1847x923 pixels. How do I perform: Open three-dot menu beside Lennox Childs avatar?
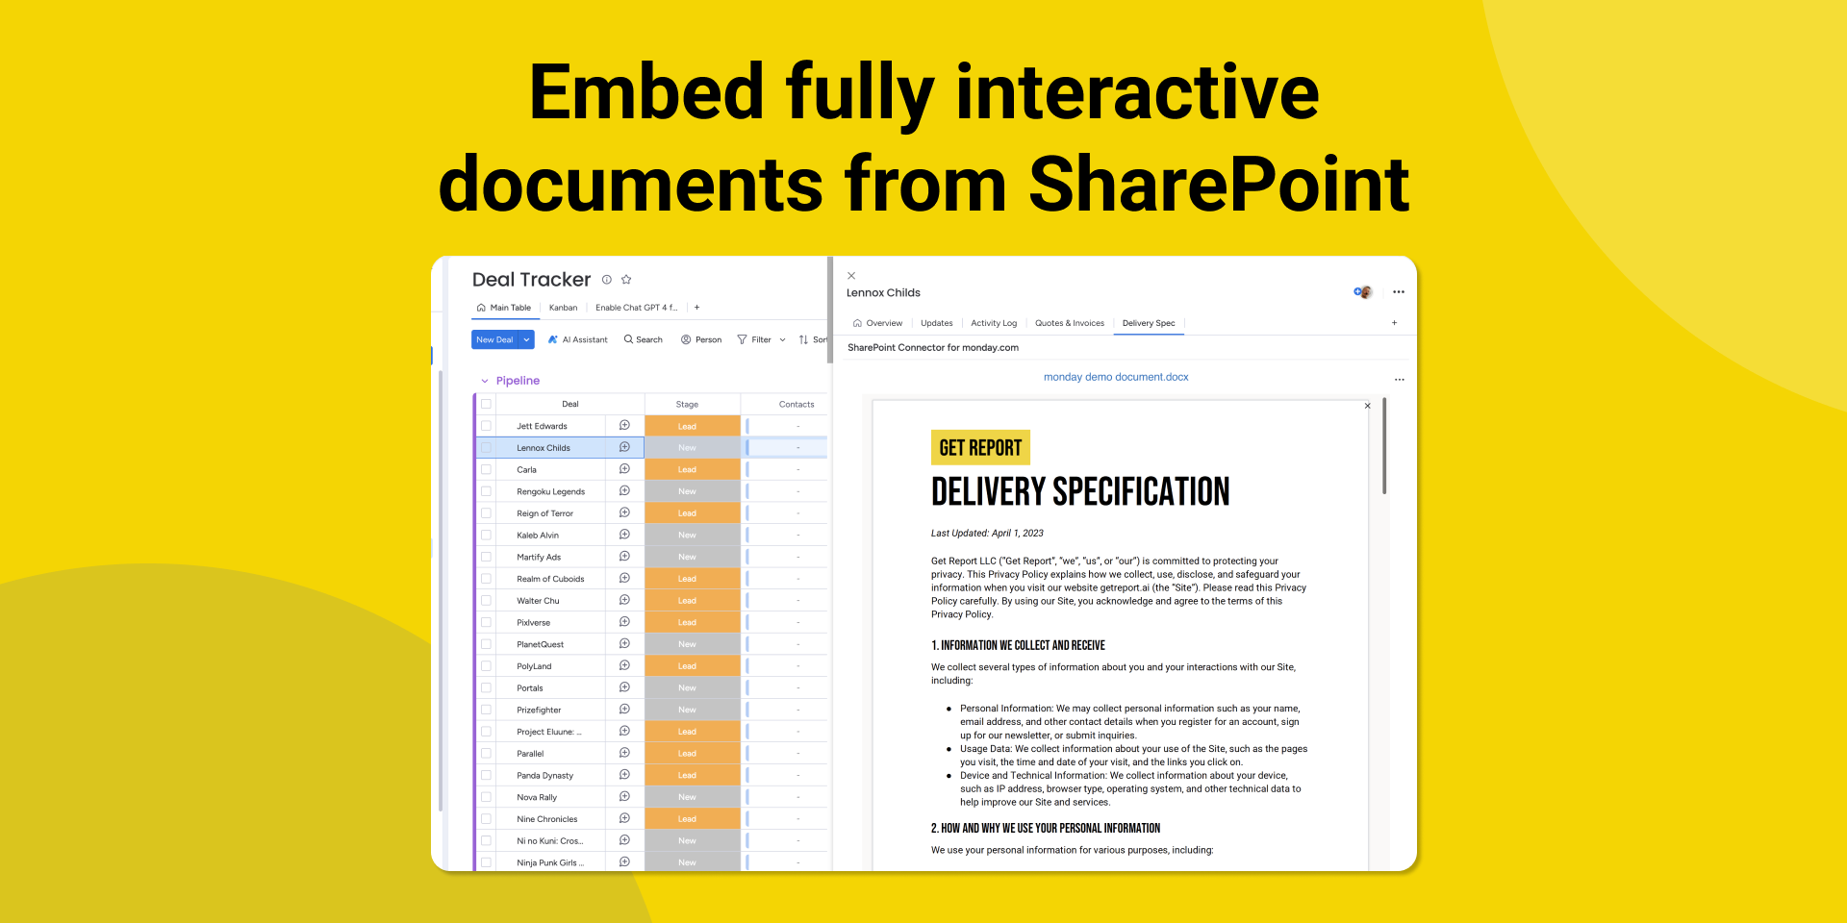(1399, 292)
